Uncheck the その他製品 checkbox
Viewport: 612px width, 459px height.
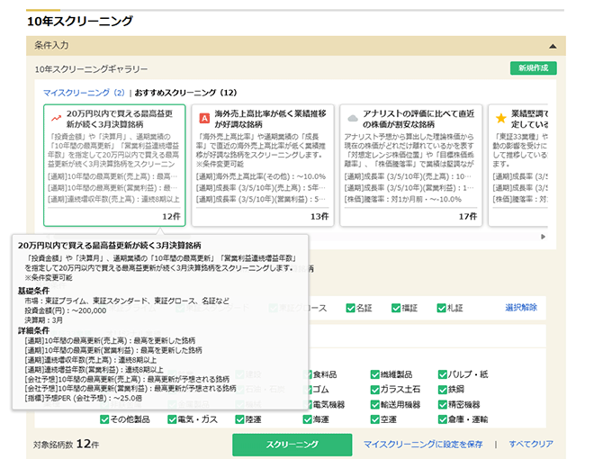[x=104, y=419]
